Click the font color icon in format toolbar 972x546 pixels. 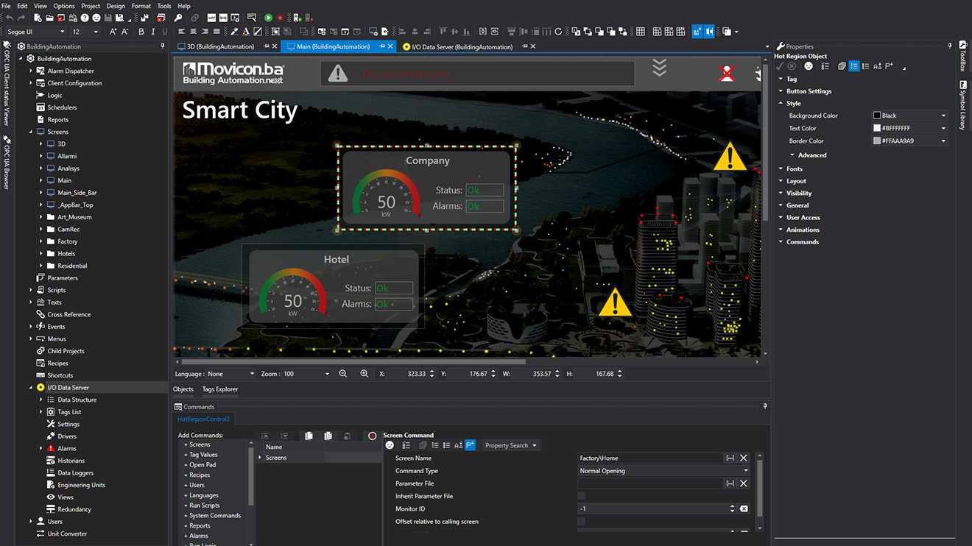(246, 32)
